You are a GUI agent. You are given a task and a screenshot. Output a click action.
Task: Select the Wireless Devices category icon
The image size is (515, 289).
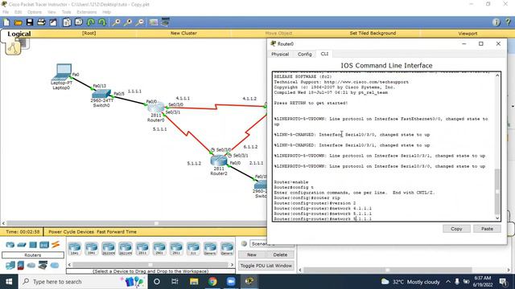[44, 245]
